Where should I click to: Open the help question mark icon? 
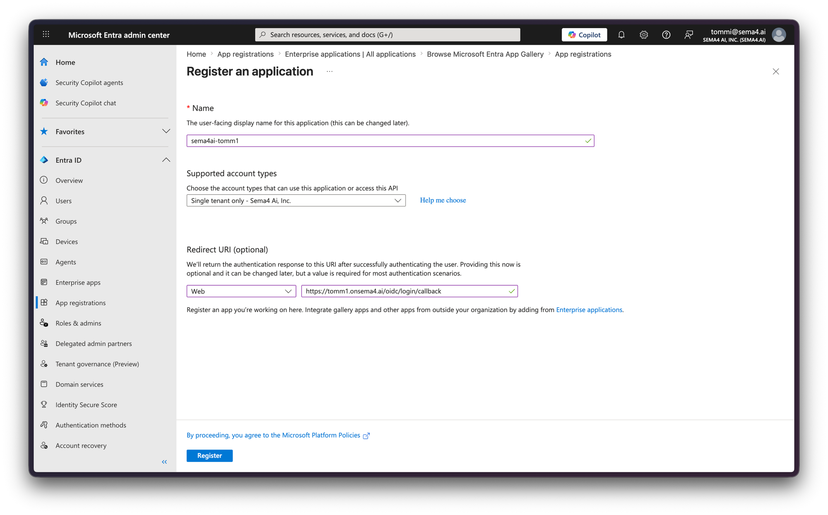pos(666,35)
